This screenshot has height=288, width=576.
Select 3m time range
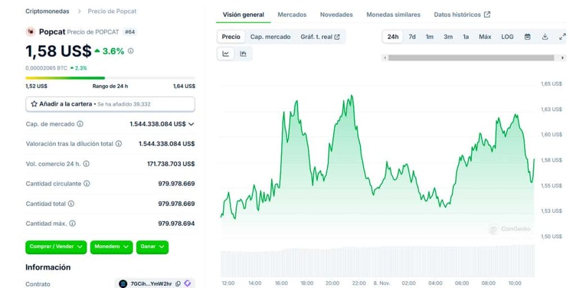point(448,37)
